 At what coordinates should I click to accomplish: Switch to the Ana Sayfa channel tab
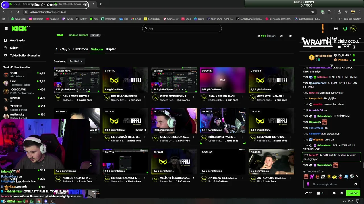point(63,49)
